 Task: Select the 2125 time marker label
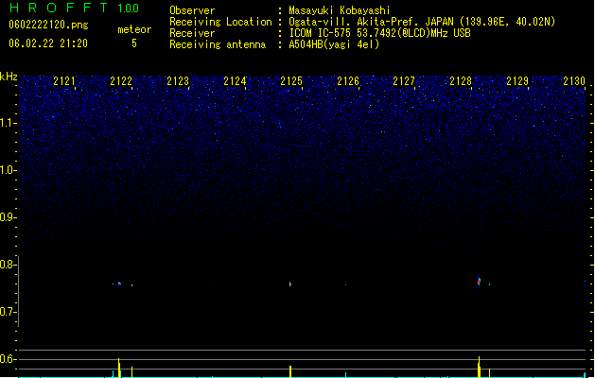click(291, 81)
